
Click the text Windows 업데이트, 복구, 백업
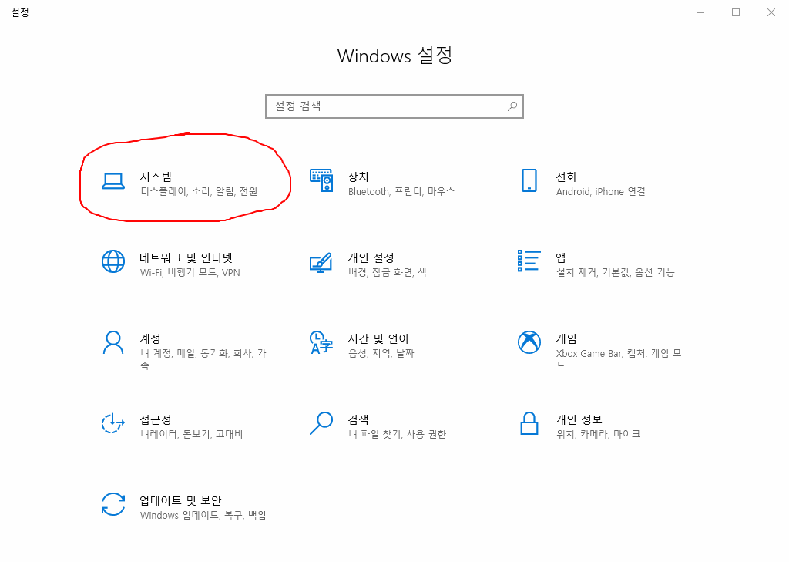click(x=203, y=515)
